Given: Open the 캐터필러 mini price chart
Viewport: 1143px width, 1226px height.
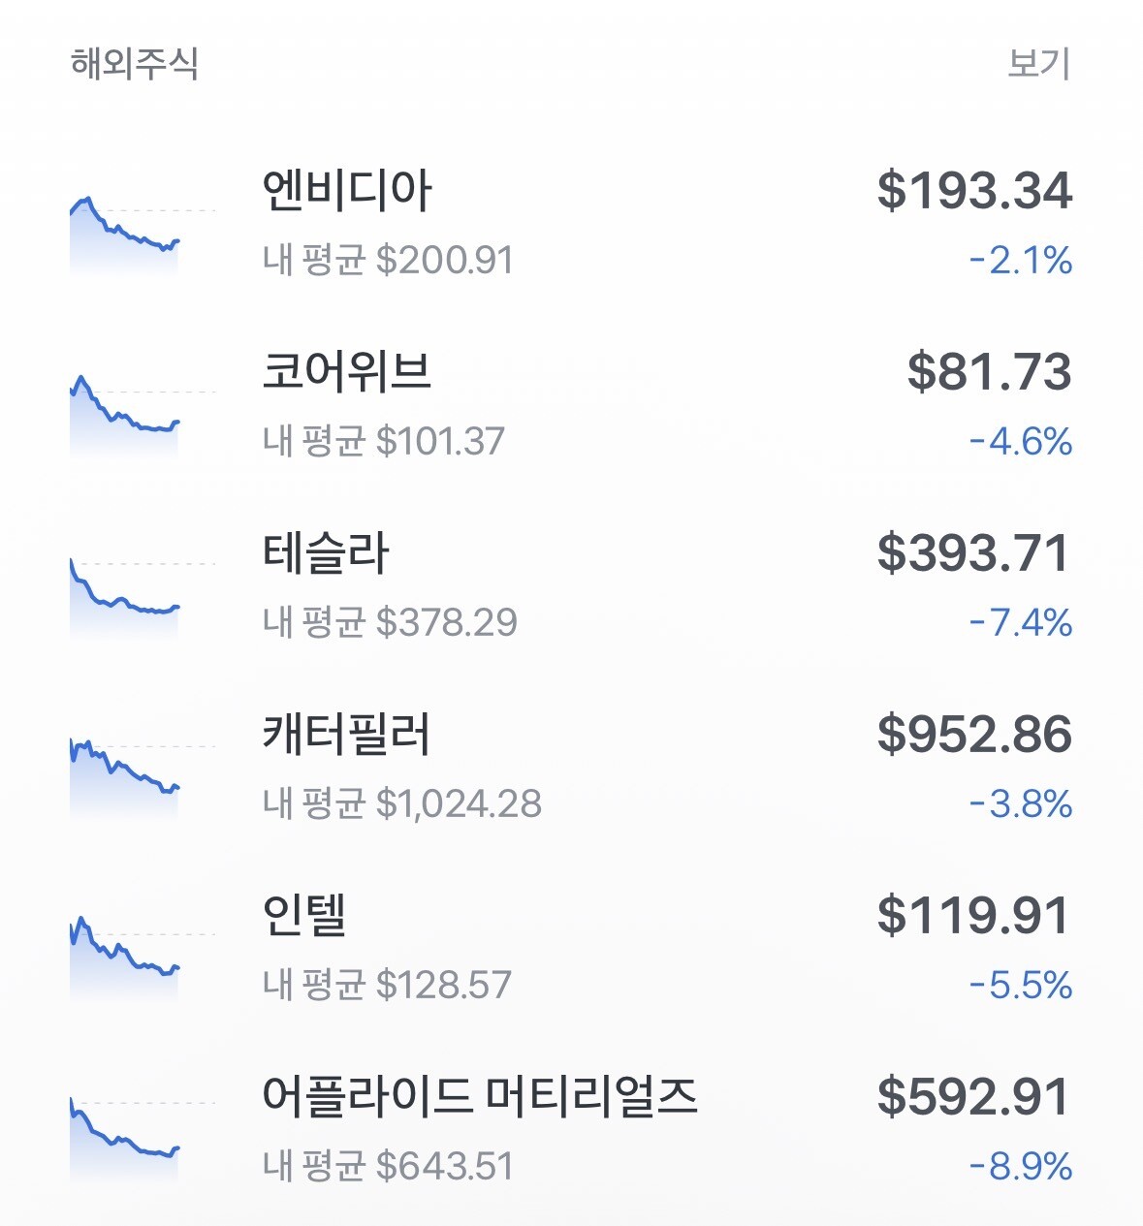Looking at the screenshot, I should pyautogui.click(x=143, y=779).
